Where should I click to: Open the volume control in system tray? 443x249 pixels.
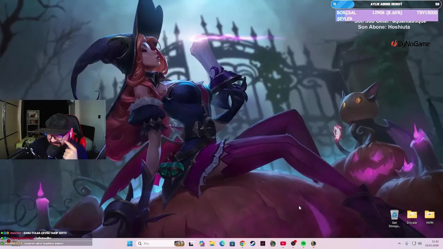point(420,243)
